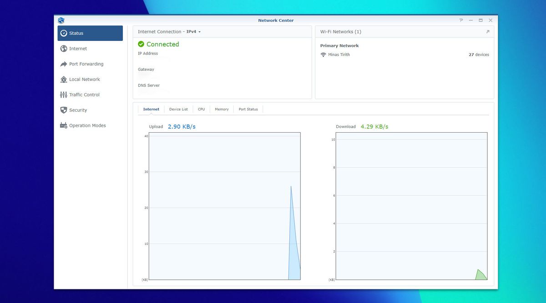Click the Operation Modes router icon

[x=64, y=125]
